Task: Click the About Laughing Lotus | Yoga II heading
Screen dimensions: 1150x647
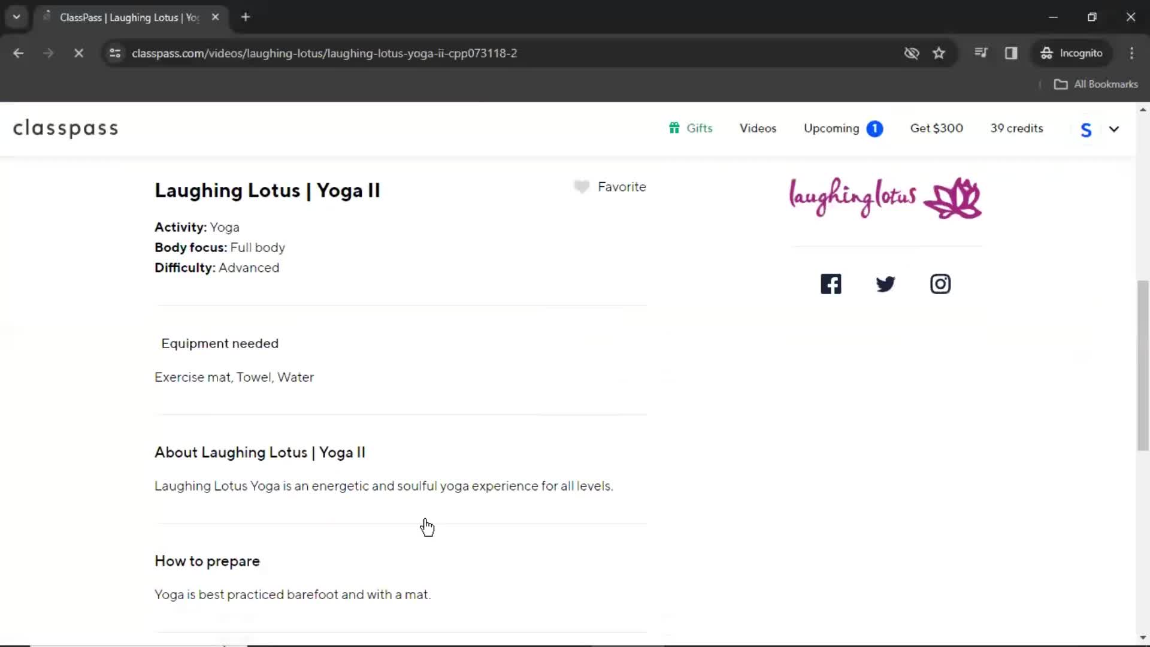Action: tap(260, 452)
